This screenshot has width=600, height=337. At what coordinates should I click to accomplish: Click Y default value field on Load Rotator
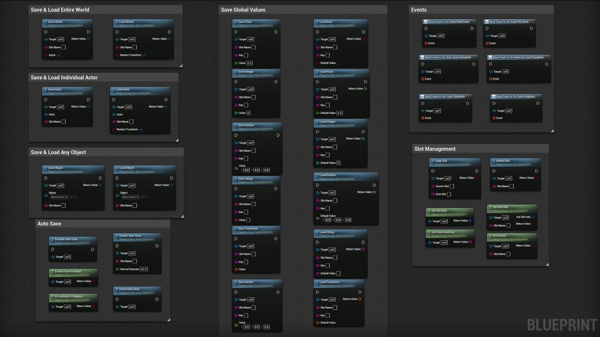pos(338,220)
